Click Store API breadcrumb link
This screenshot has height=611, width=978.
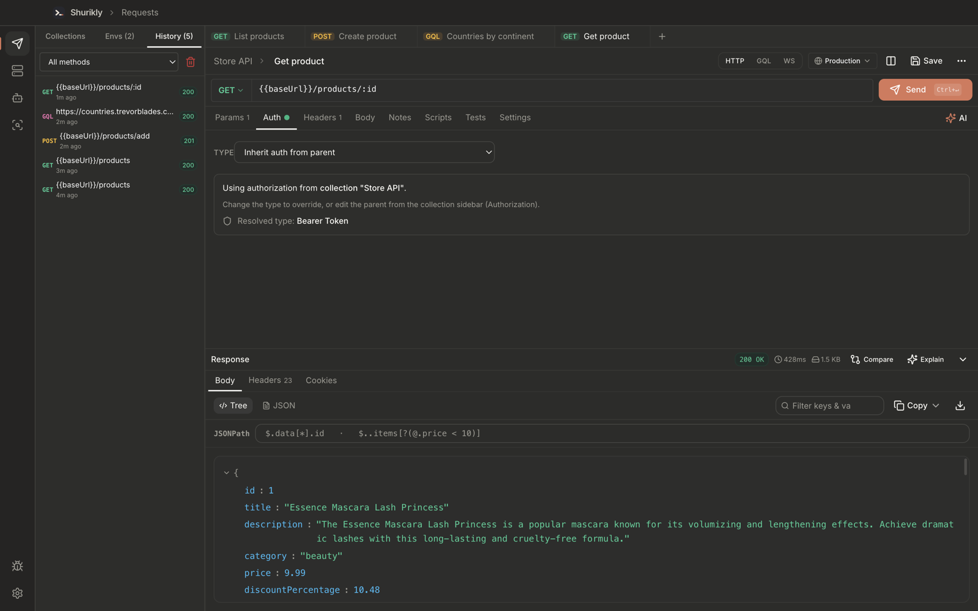click(x=233, y=61)
